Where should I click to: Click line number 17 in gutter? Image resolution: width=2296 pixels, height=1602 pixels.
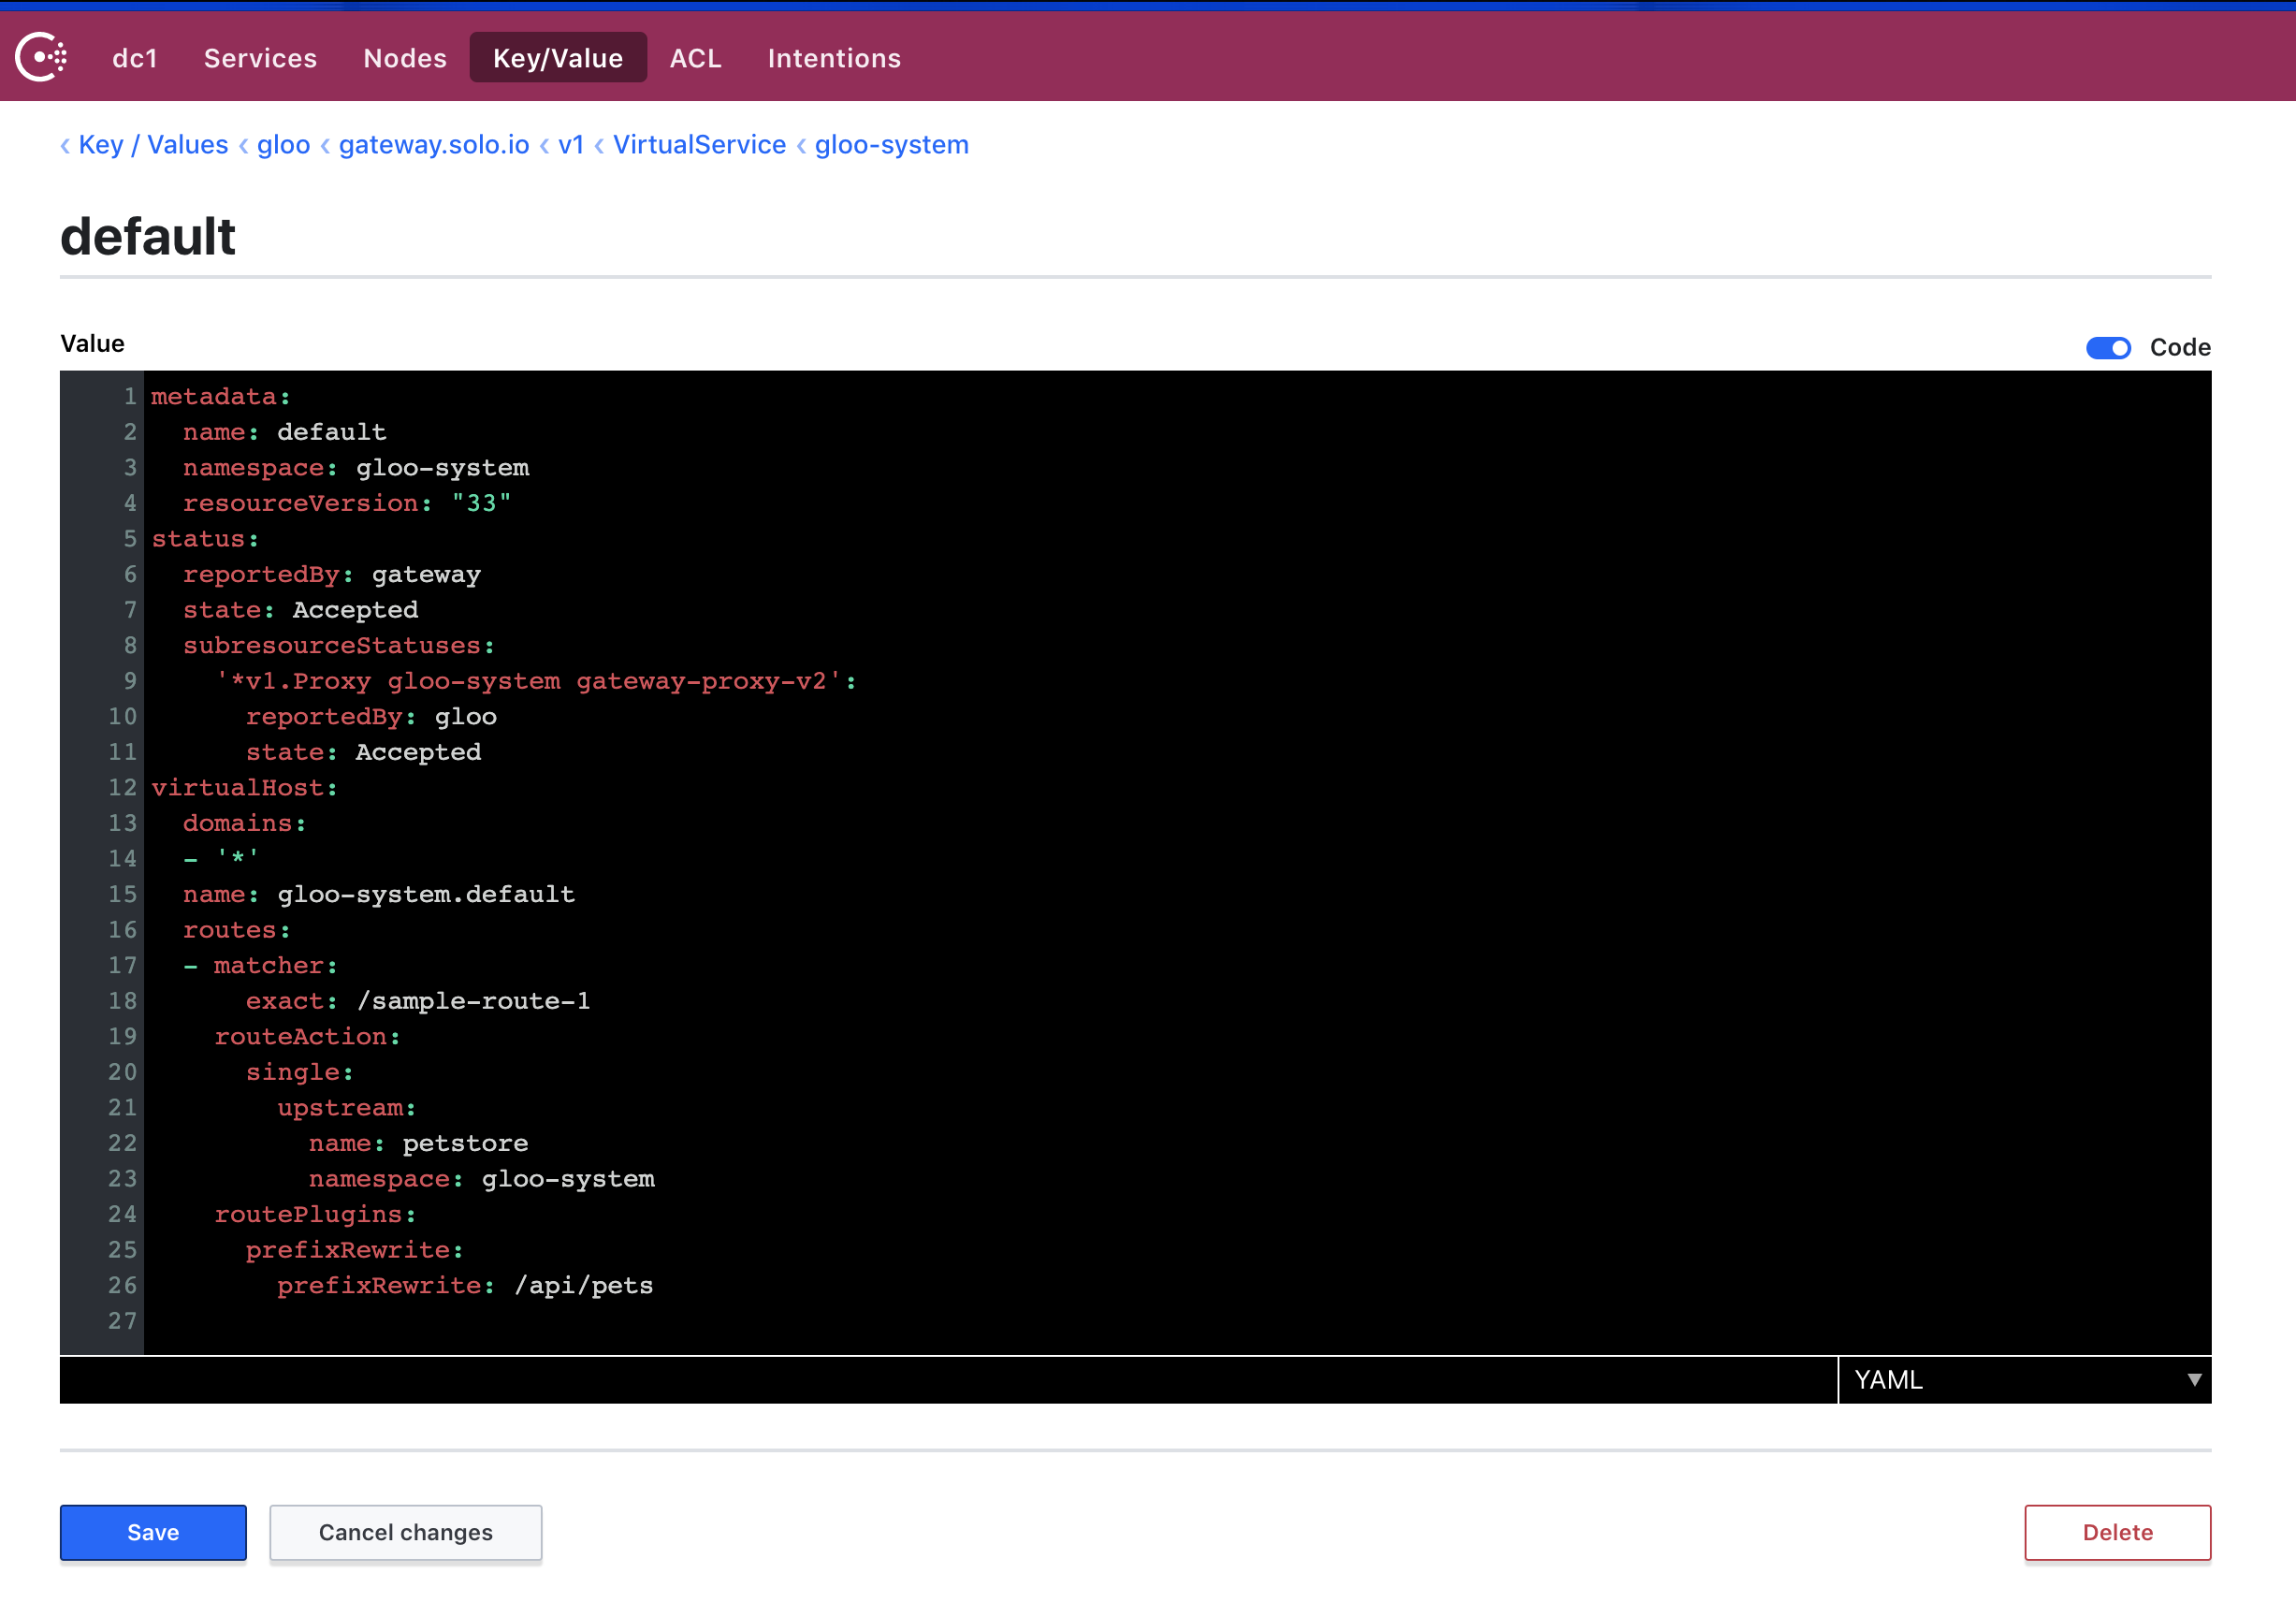coord(122,965)
